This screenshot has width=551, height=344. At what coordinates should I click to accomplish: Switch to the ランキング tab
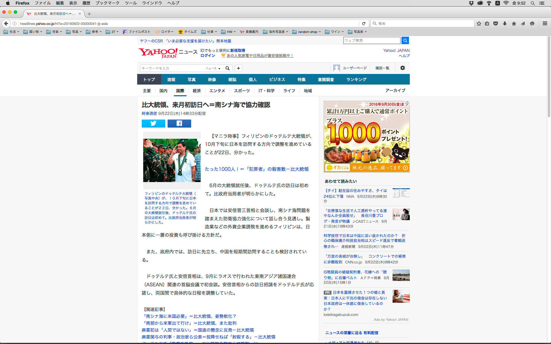click(356, 79)
